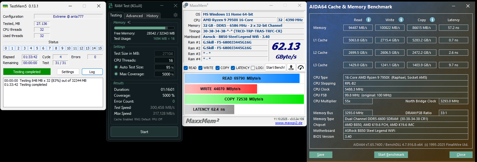477x162 pixels.
Task: Toggle the WRITE checkbox in MaxxMem
Action: [200, 68]
